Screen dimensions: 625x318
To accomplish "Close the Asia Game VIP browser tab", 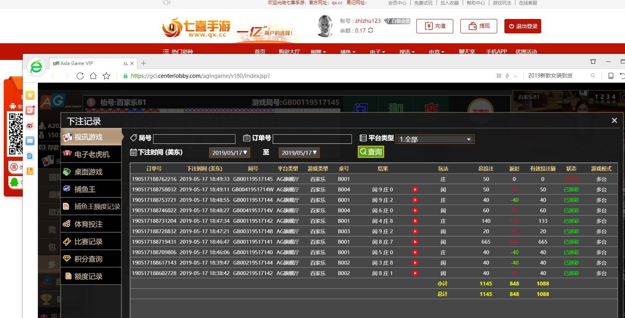I will pyautogui.click(x=132, y=63).
